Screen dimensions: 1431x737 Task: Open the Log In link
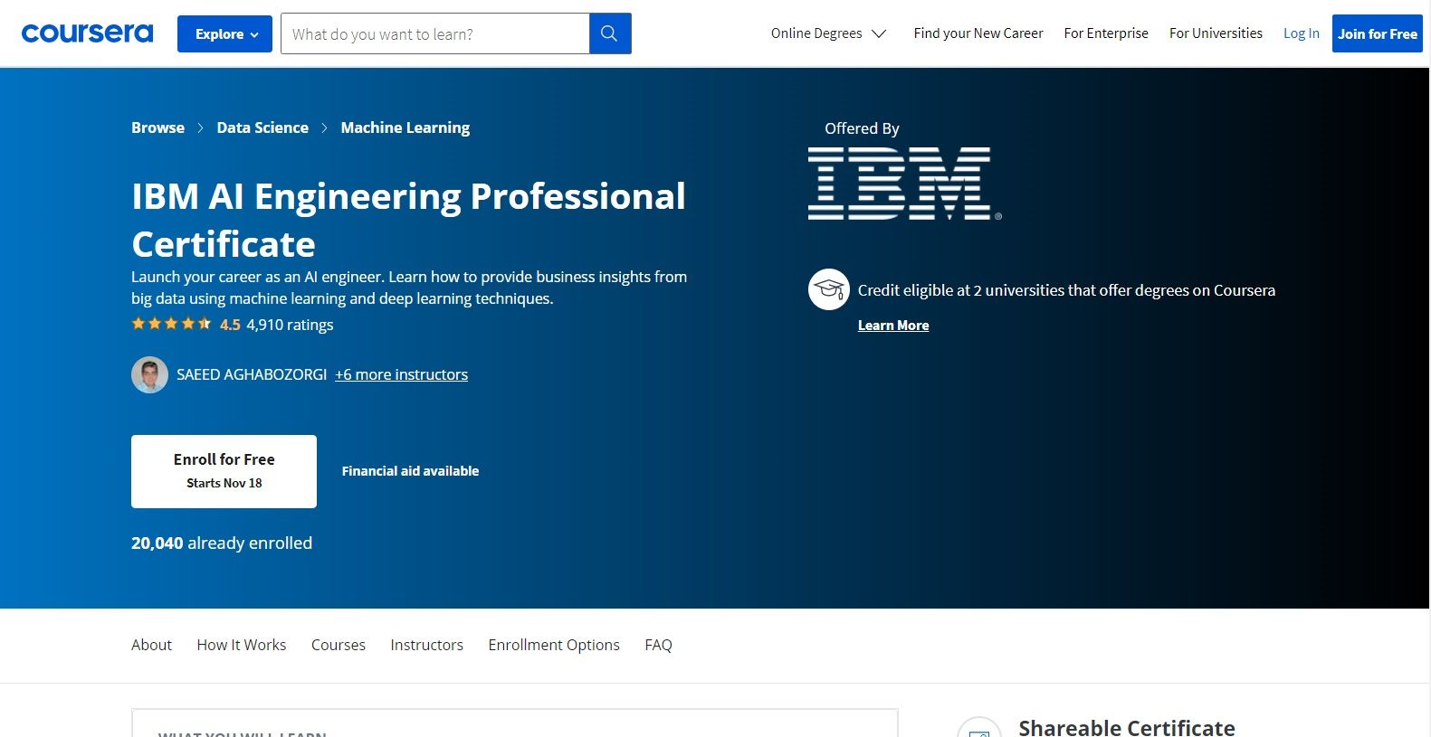1301,33
